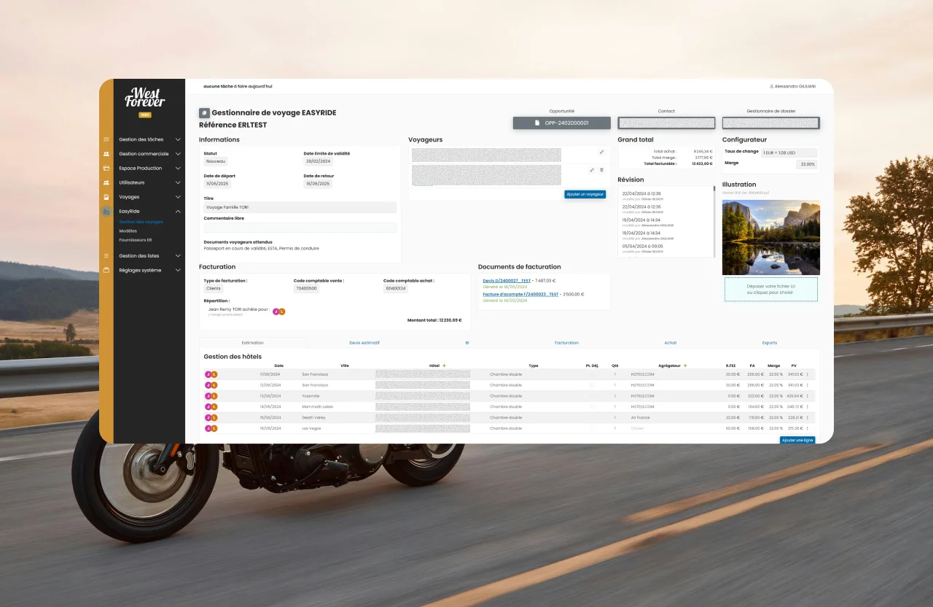Click traveler avatars in Death Valley row
Screen dimensions: 933x607
(x=211, y=418)
